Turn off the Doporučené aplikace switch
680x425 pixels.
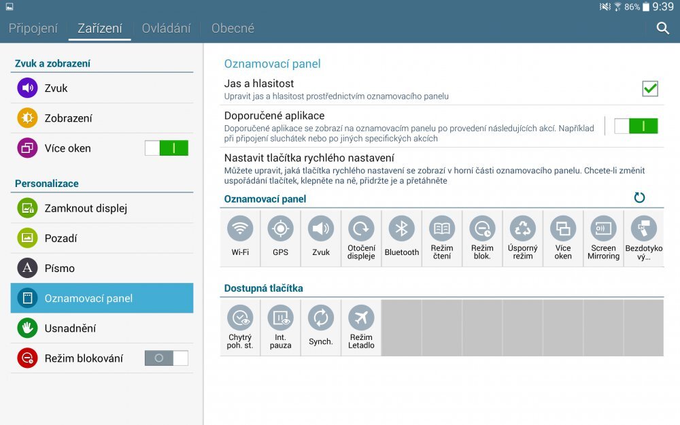pyautogui.click(x=636, y=126)
